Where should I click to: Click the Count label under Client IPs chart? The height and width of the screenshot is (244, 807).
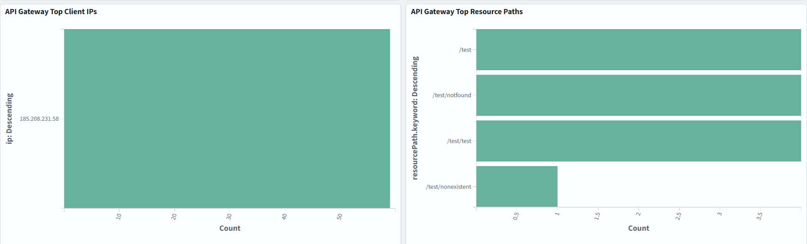click(x=230, y=228)
